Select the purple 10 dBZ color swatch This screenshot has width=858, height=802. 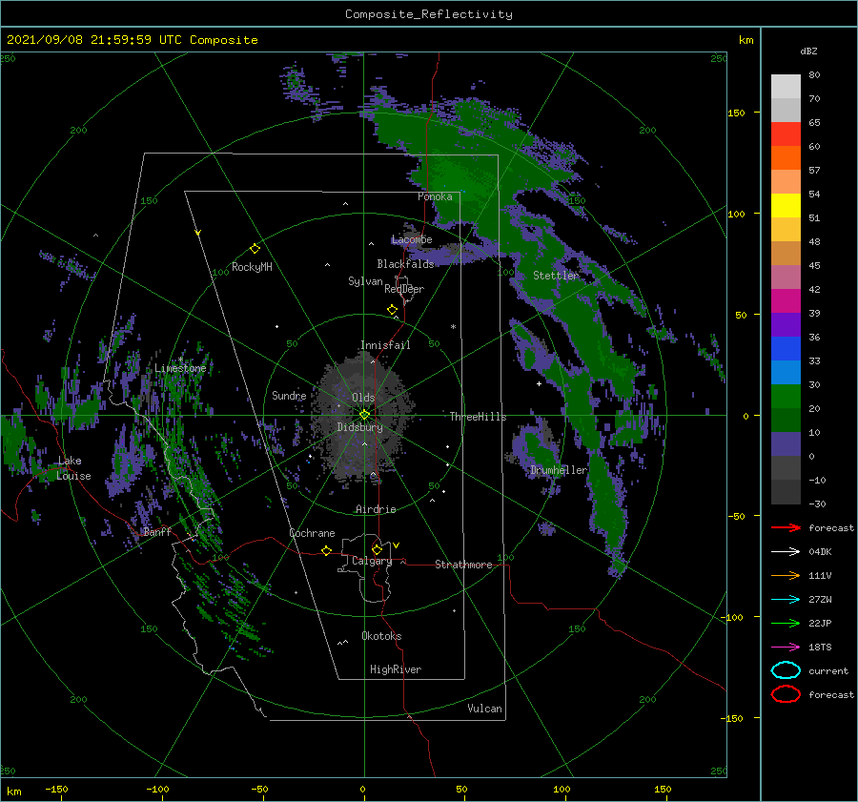click(x=786, y=444)
